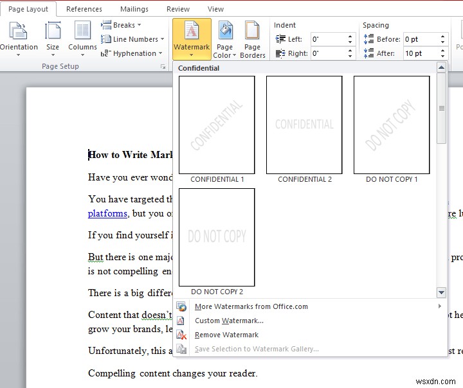Click the gallery scroll up arrow
This screenshot has width=463, height=388.
click(441, 67)
